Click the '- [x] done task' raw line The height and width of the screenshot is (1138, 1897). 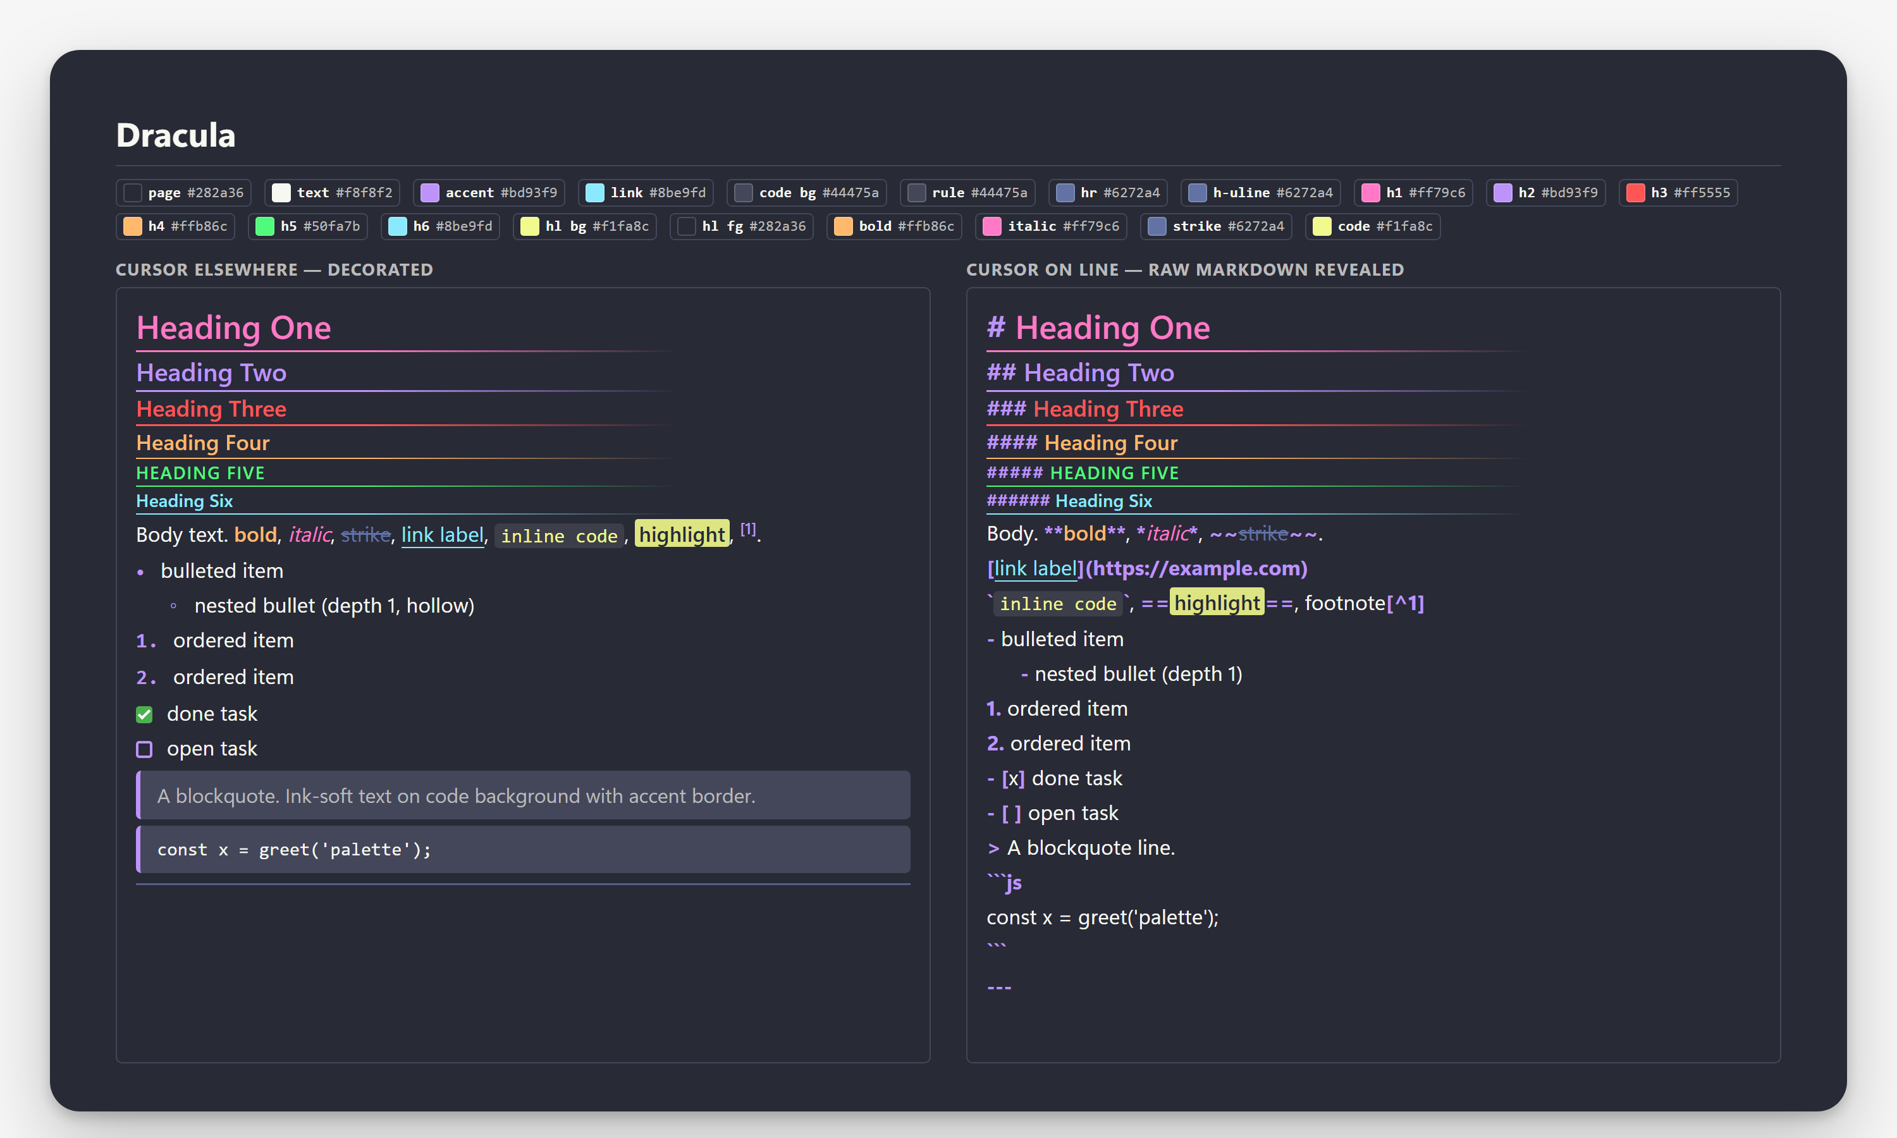pyautogui.click(x=1054, y=778)
